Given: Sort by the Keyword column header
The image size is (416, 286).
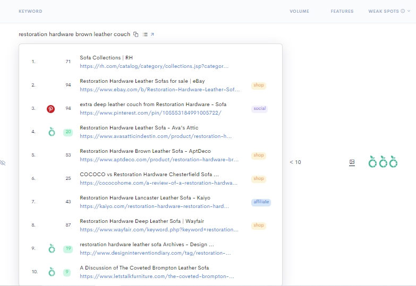Looking at the screenshot, I should pos(30,11).
